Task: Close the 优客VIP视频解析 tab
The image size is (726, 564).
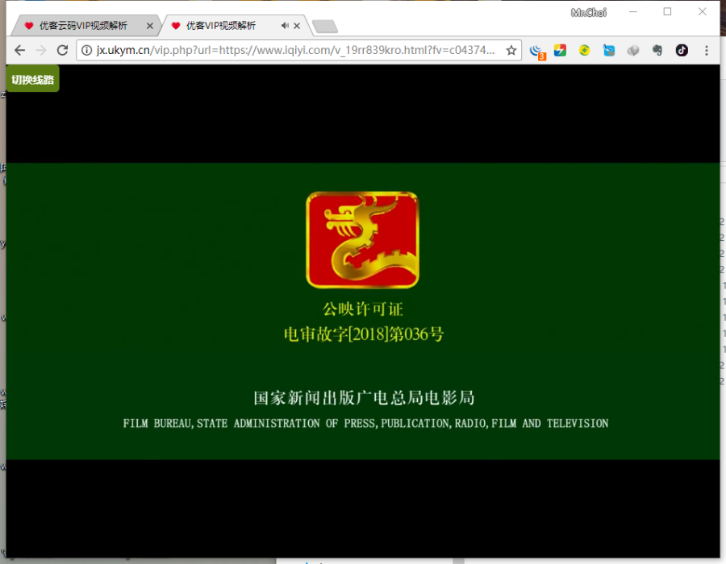Action: coord(297,26)
